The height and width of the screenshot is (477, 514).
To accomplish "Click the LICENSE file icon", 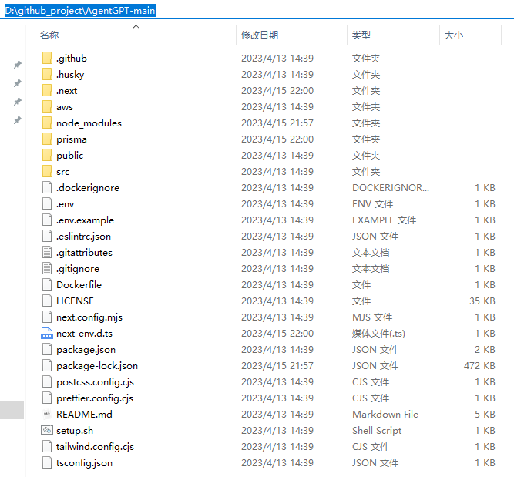I will click(47, 301).
